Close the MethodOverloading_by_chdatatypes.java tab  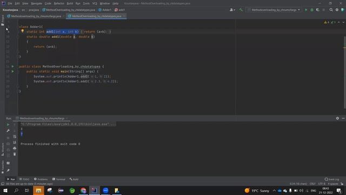pyautogui.click(x=124, y=16)
